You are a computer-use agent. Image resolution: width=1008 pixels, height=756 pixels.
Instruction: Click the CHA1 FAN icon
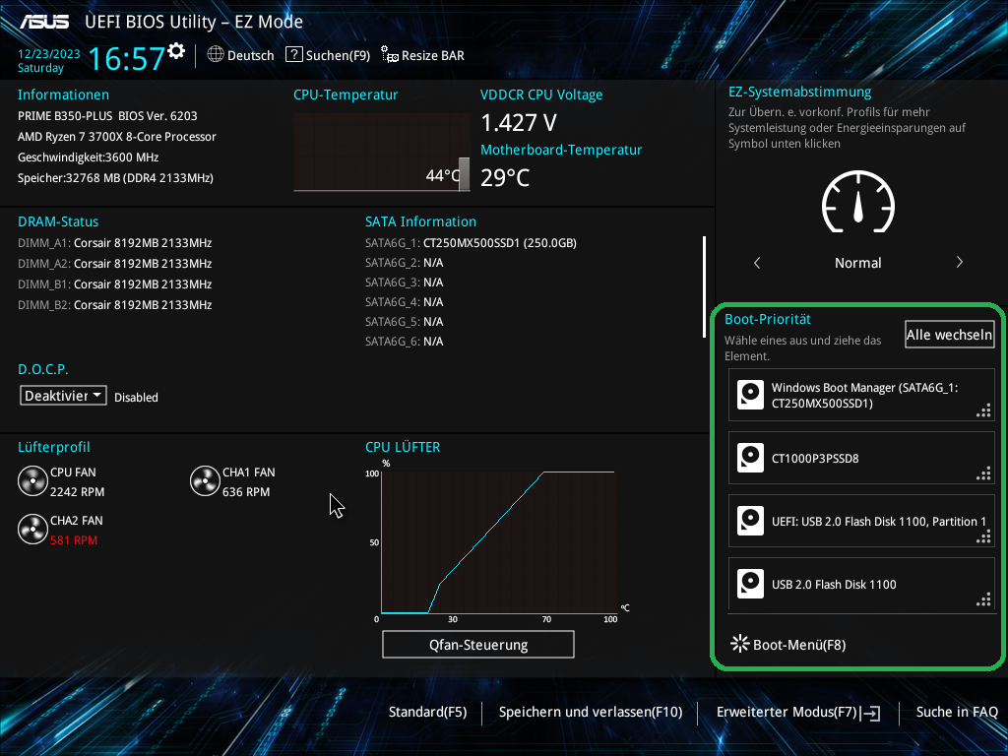pyautogui.click(x=205, y=481)
